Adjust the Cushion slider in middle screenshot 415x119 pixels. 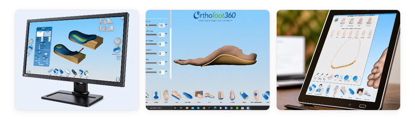151,73
